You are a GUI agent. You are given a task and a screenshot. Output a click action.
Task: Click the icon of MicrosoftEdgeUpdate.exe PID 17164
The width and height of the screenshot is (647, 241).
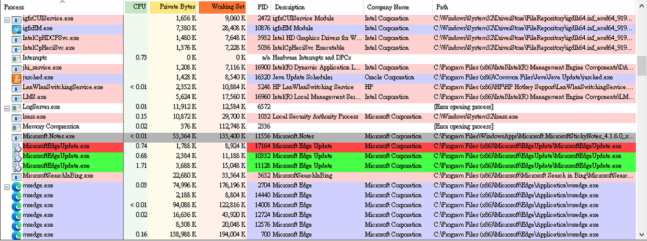click(x=16, y=147)
